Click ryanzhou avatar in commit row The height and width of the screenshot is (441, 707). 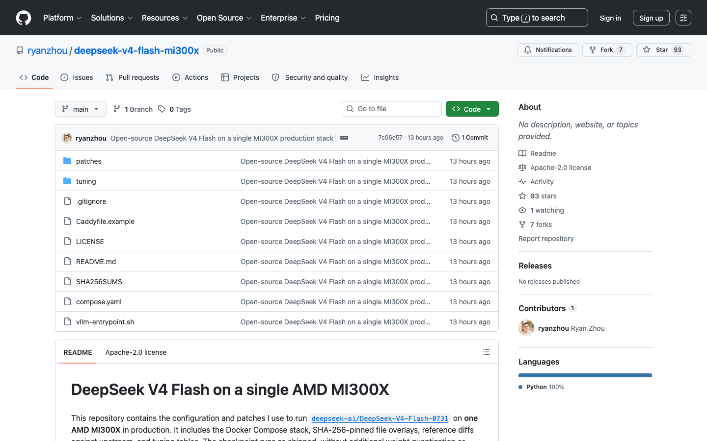click(67, 138)
